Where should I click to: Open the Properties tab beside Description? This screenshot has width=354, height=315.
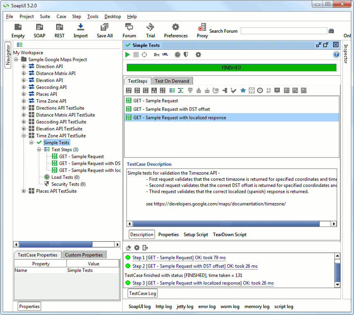tap(169, 235)
